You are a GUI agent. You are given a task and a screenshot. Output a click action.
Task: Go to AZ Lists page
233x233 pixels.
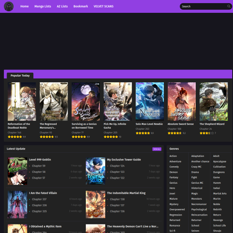click(62, 6)
